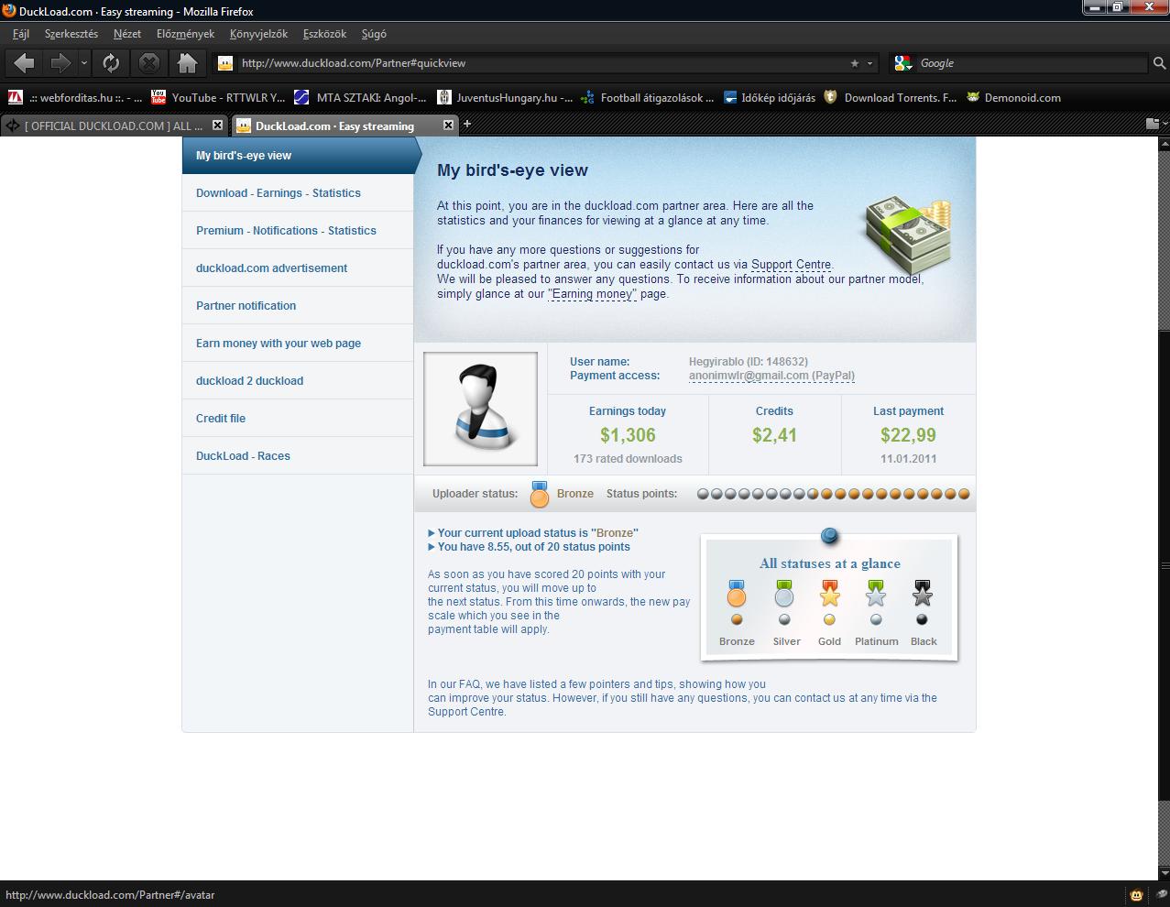Open the Nézet menu
This screenshot has height=907, width=1170.
click(x=127, y=34)
